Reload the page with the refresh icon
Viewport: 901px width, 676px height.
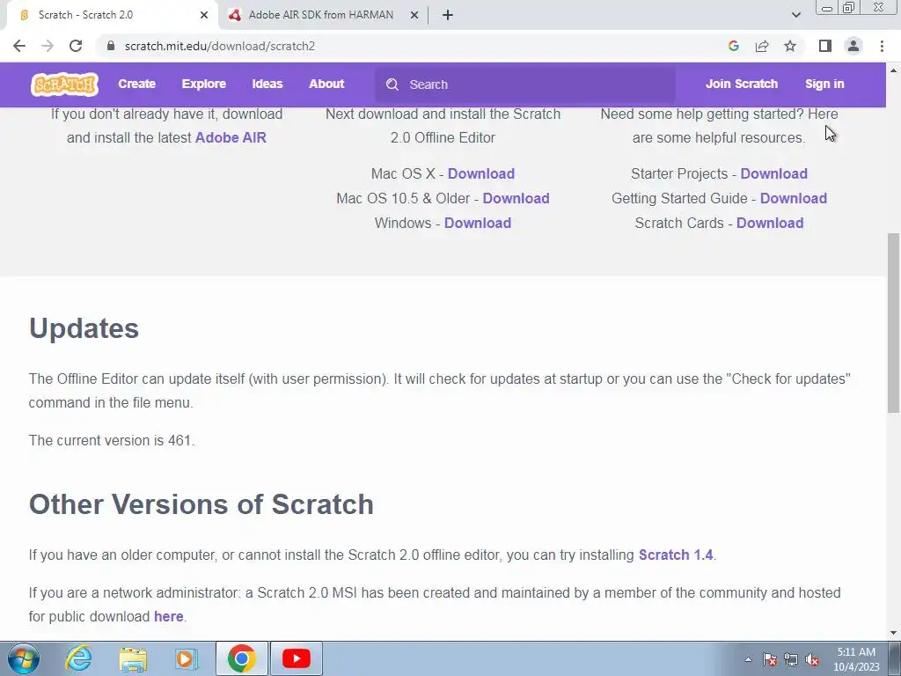coord(76,46)
